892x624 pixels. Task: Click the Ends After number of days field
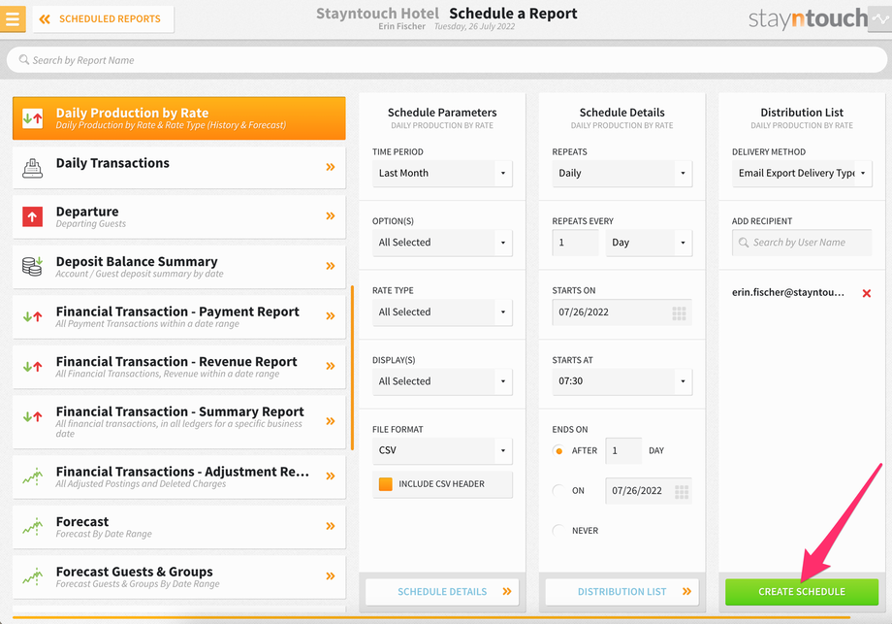623,450
